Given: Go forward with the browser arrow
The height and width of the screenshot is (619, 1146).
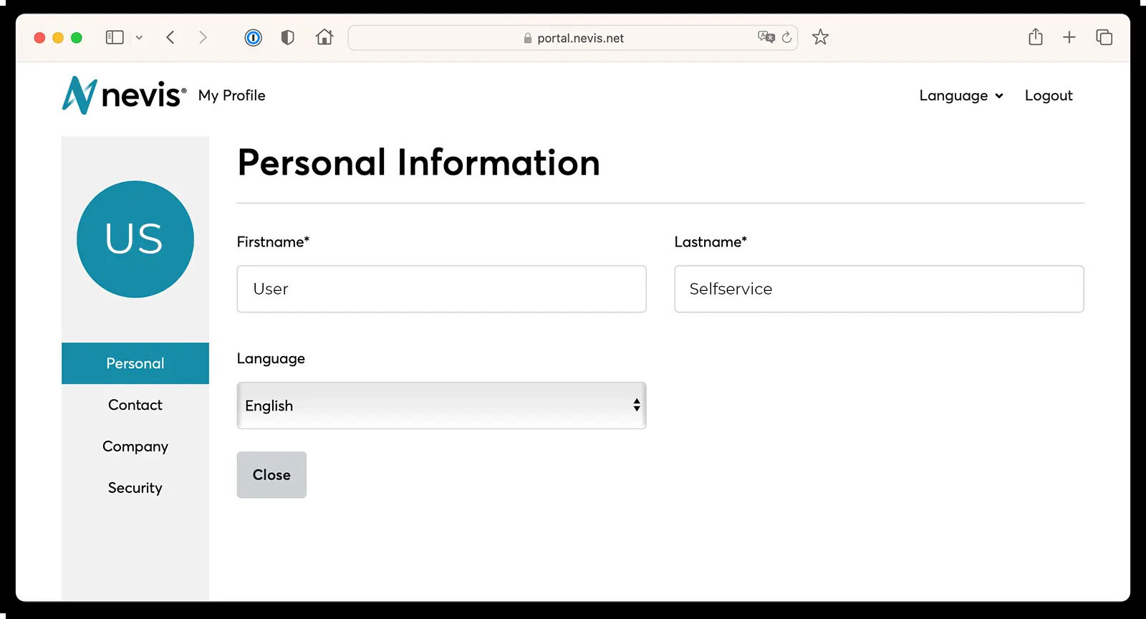Looking at the screenshot, I should tap(203, 37).
